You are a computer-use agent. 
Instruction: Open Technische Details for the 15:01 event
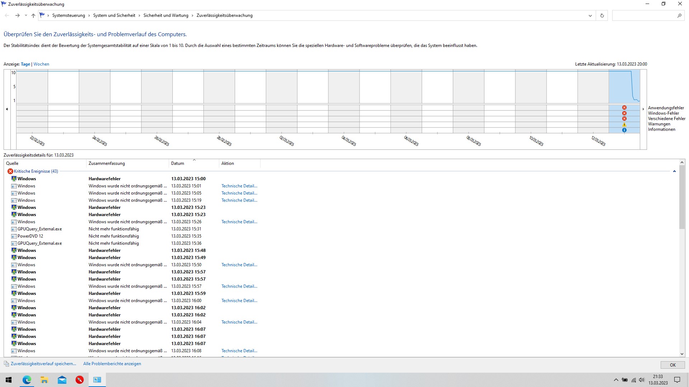click(239, 186)
